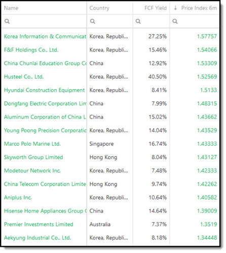Screen dimensions: 226x253
Task: Select the 1.48315 price index value
Action: click(207, 104)
